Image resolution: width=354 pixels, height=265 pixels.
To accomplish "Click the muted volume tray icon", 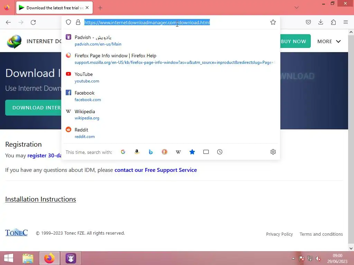I will click(x=318, y=258).
